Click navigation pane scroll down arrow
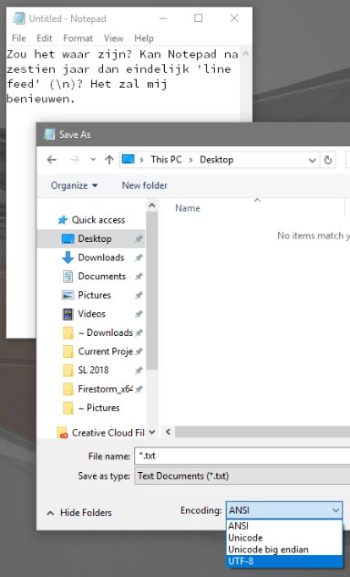Viewport: 350px width, 577px height. (152, 432)
